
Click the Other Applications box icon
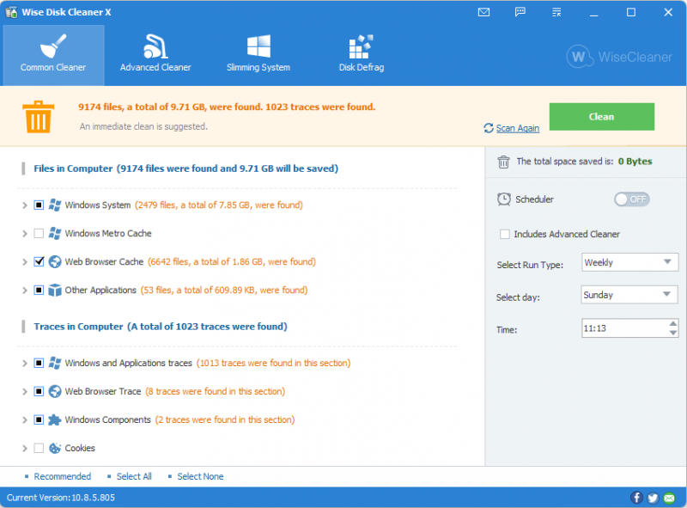(55, 290)
